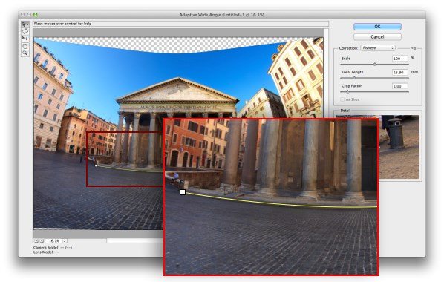Click the Crop Factor value field
444x282 pixels.
tap(400, 86)
